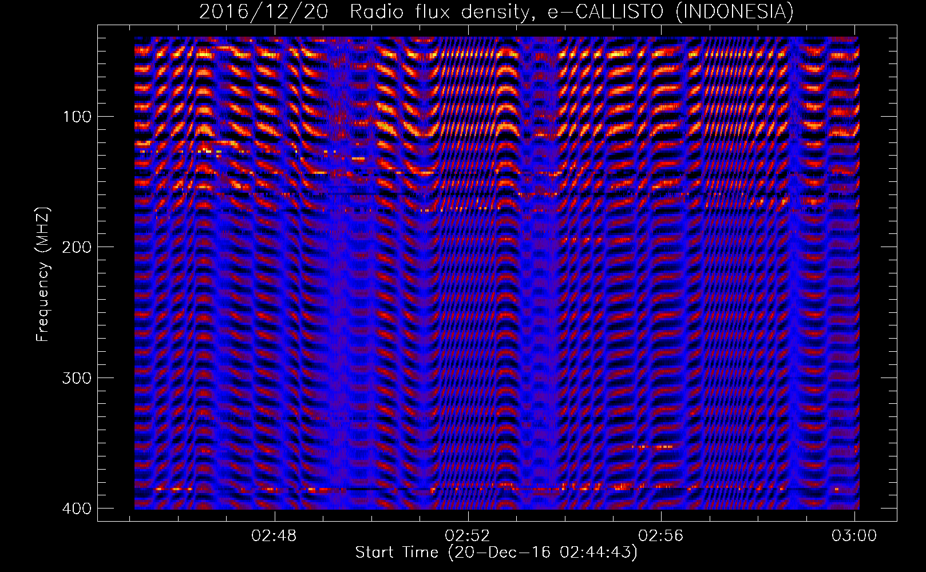The height and width of the screenshot is (572, 926).
Task: Select the Start Time axis caption
Action: pos(496,553)
